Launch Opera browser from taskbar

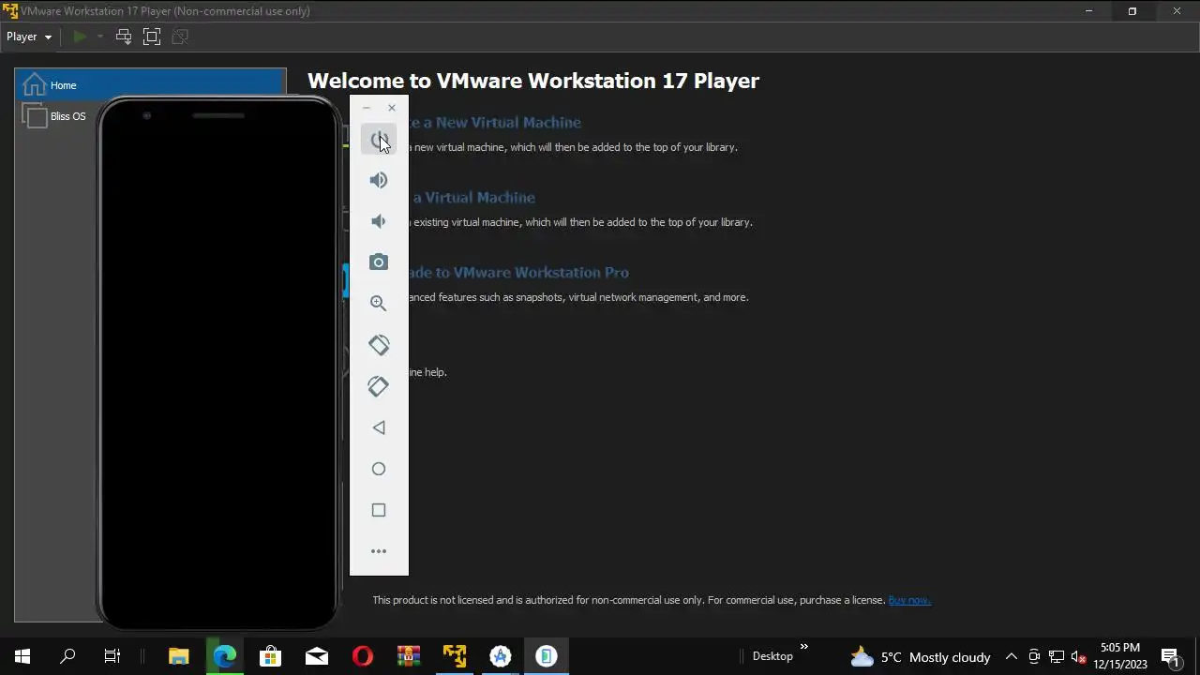[363, 656]
